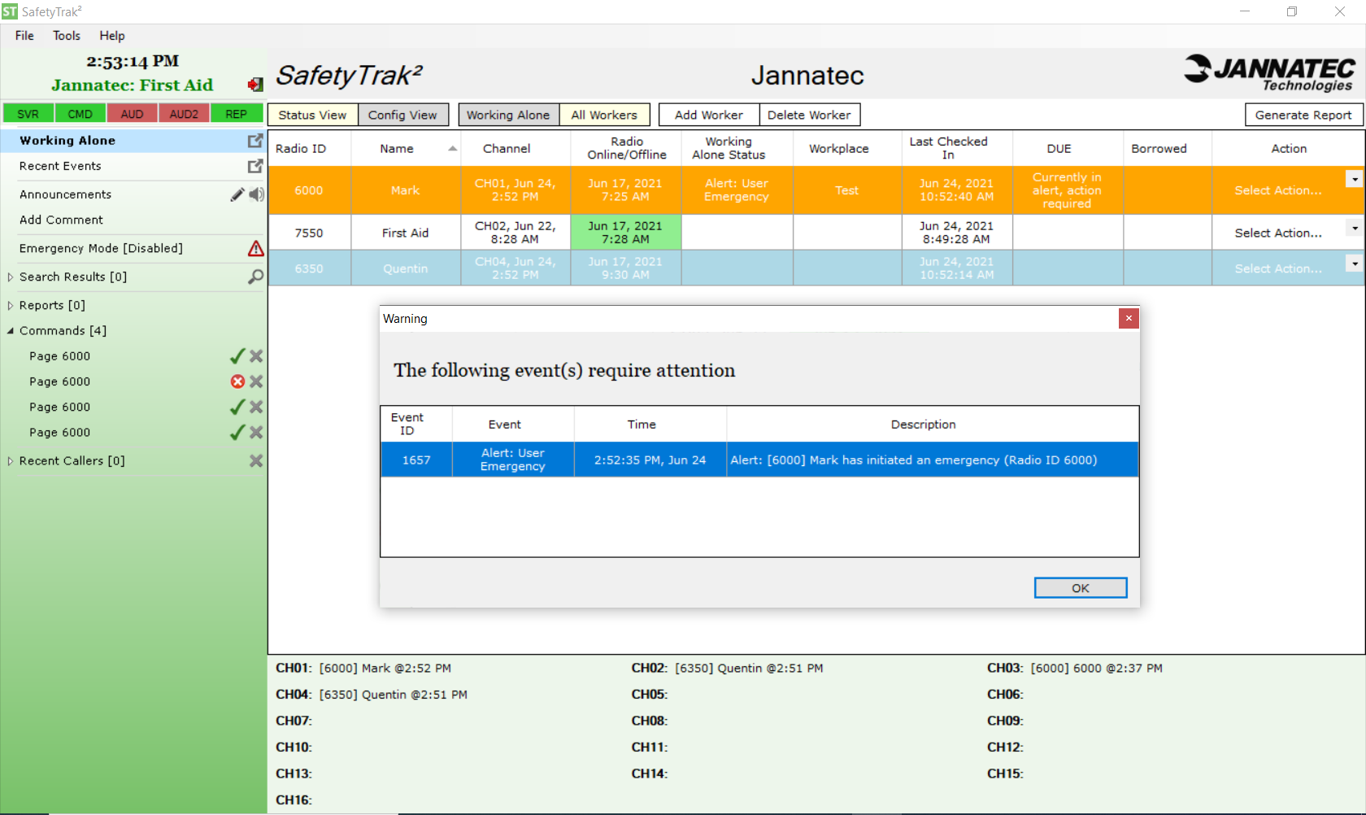Click CH04 entry showing Quentin @2:51 PM
This screenshot has width=1366, height=815.
372,695
